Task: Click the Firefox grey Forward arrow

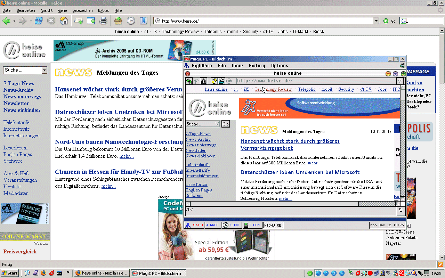Action: point(23,21)
